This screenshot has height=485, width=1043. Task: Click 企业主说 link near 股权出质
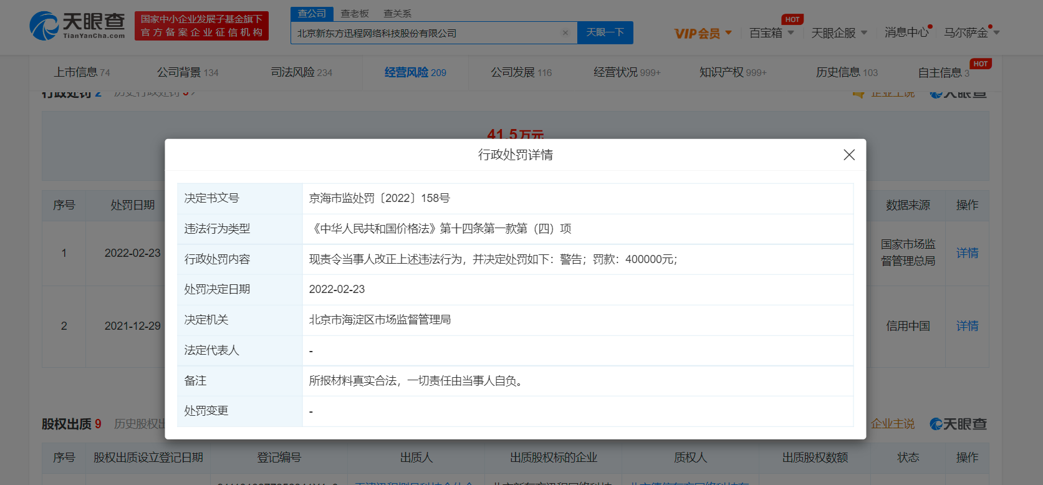pos(893,424)
